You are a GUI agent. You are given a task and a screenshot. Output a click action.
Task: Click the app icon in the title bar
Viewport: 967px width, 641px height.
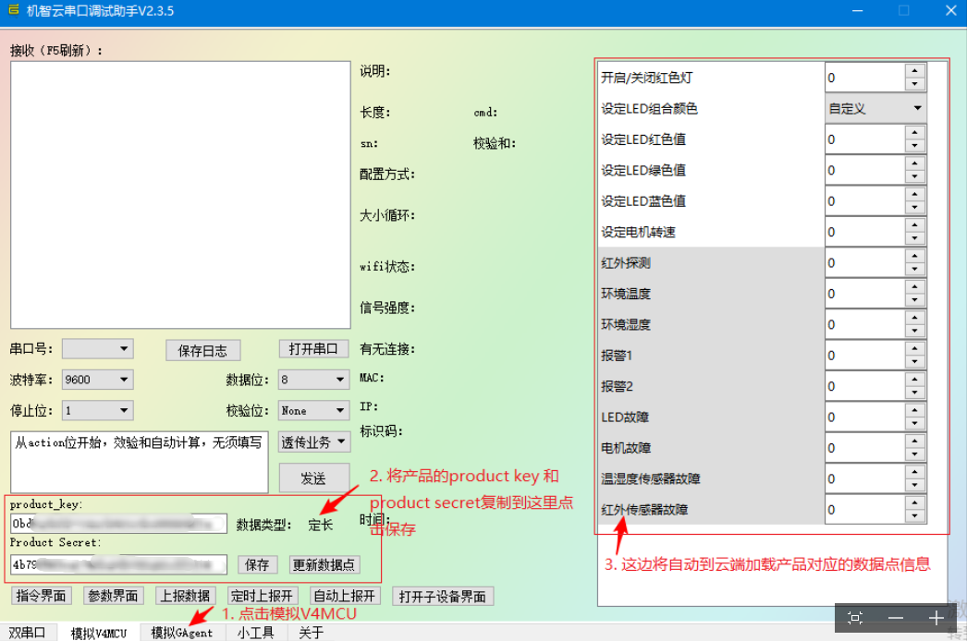(x=13, y=11)
